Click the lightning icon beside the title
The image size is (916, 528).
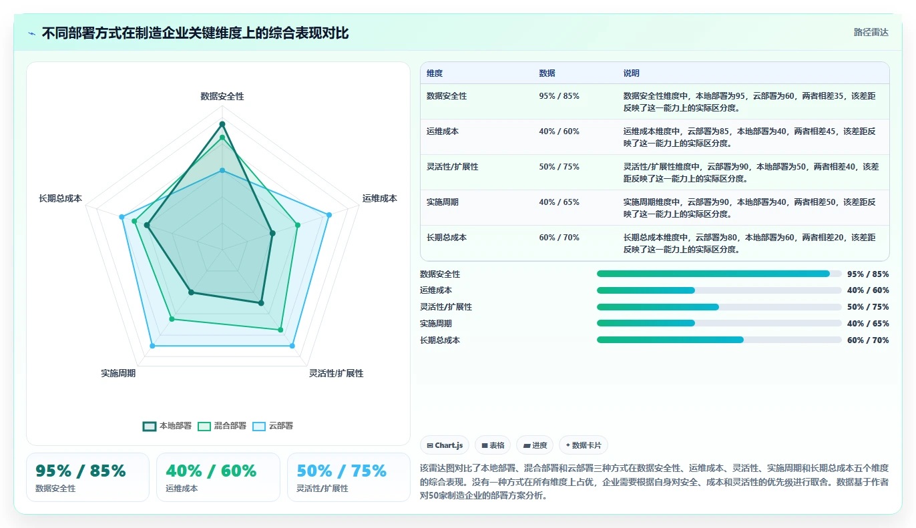(31, 33)
